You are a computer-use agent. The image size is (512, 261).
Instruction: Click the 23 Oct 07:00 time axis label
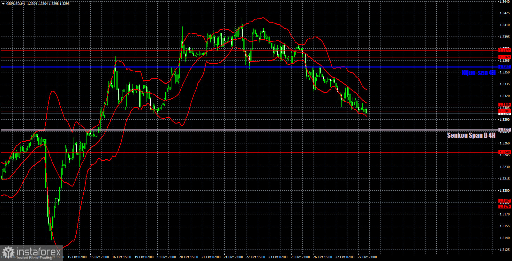[278, 257]
